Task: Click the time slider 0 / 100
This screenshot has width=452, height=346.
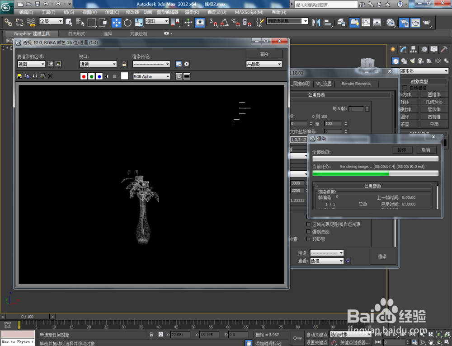Action: click(28, 317)
